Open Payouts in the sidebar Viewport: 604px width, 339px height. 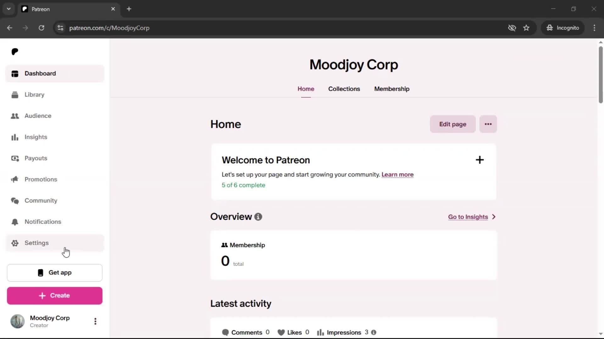pyautogui.click(x=36, y=158)
